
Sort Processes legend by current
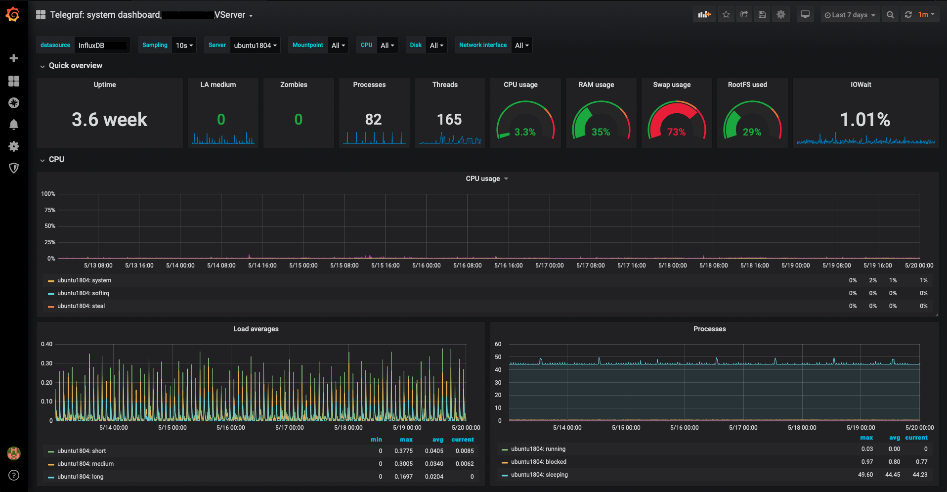(x=916, y=438)
